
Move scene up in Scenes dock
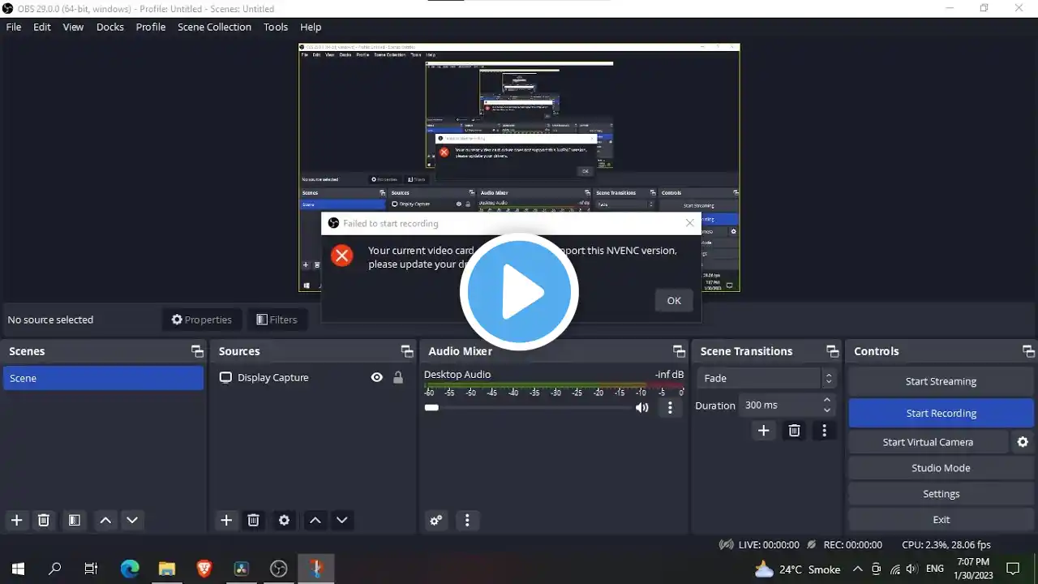point(105,520)
